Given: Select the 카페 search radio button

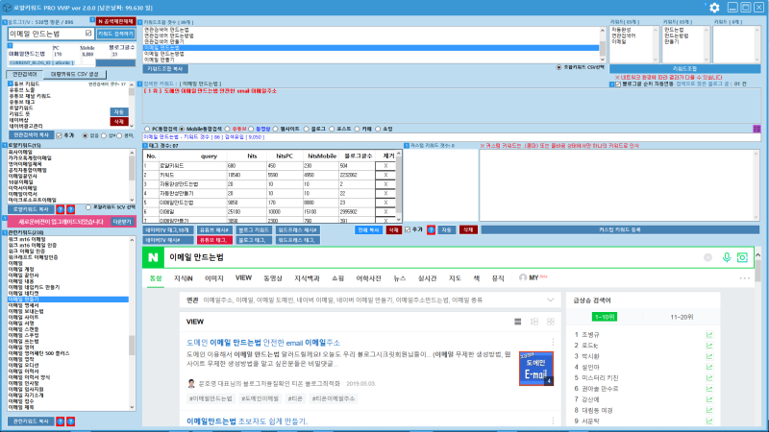Looking at the screenshot, I should pyautogui.click(x=357, y=129).
